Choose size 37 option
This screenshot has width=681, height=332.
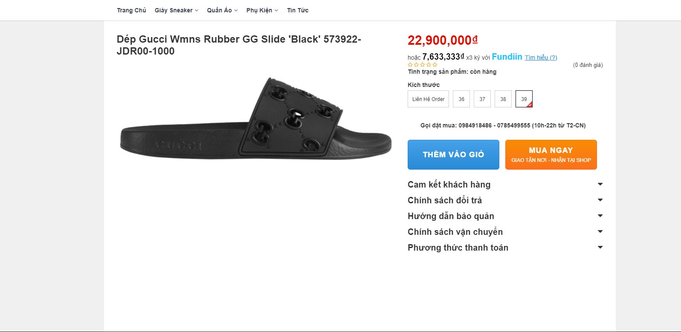[x=482, y=99]
